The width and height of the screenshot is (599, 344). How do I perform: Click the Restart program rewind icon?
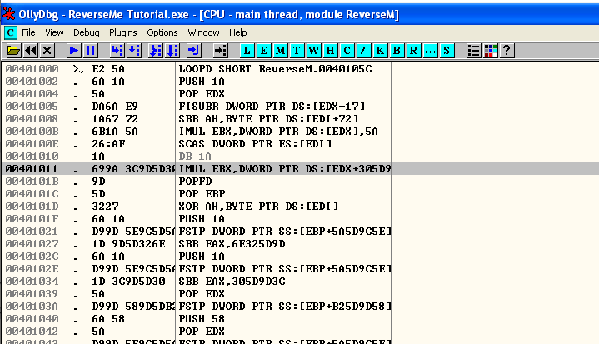tap(31, 51)
